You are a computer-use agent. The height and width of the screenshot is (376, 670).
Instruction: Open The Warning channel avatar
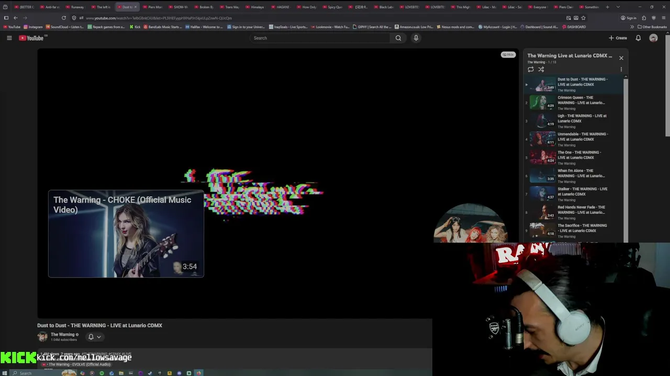click(x=42, y=337)
